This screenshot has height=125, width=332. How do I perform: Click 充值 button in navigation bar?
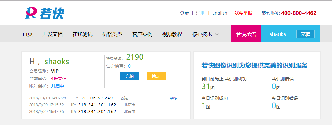pyautogui.click(x=305, y=34)
